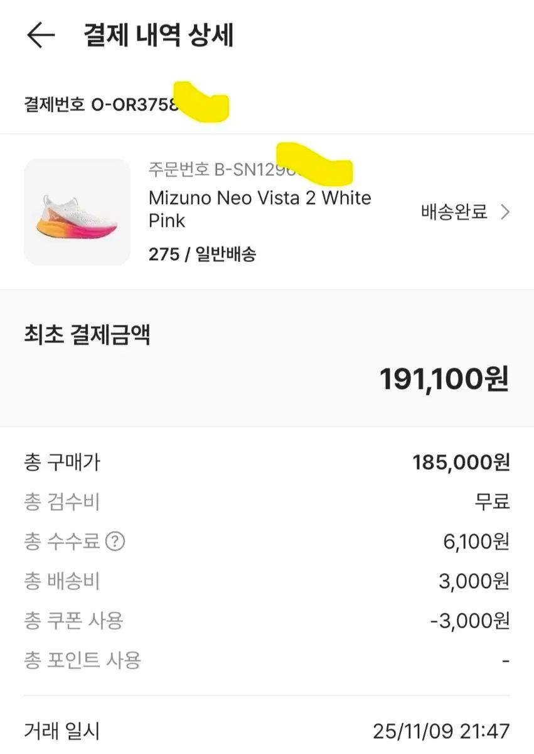
Task: Tap the 결제 내역 상세 page title
Action: 158,35
